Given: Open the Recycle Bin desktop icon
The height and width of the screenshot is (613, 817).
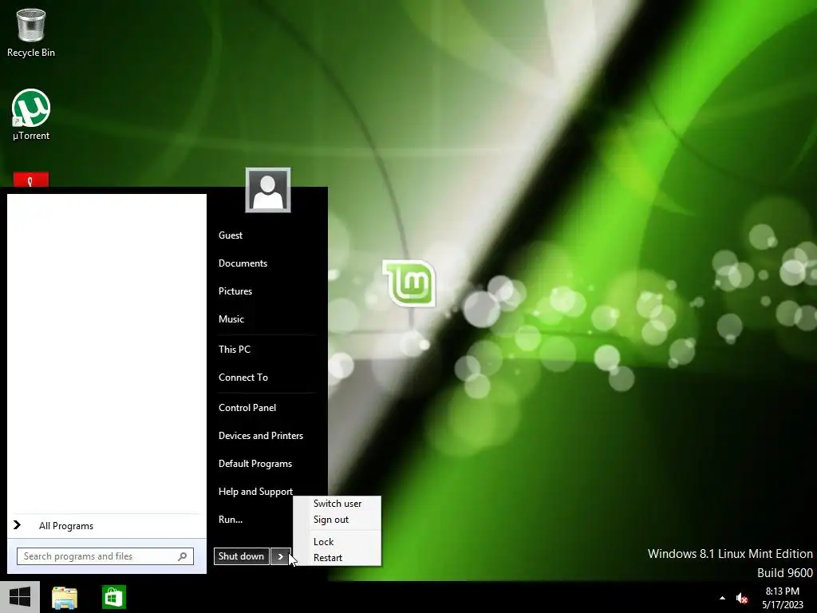Looking at the screenshot, I should coord(31,32).
